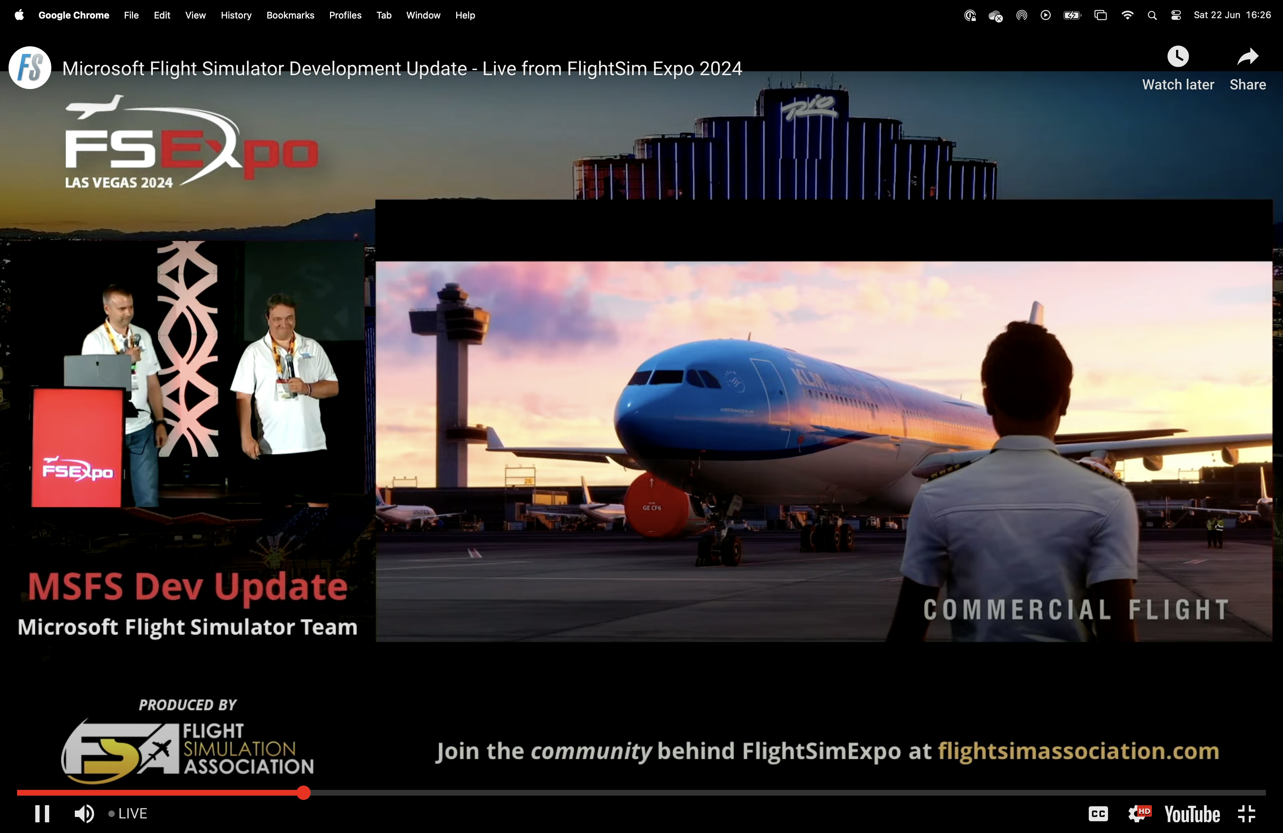Image resolution: width=1283 pixels, height=833 pixels.
Task: Open the FS channel avatar
Action: tap(30, 68)
